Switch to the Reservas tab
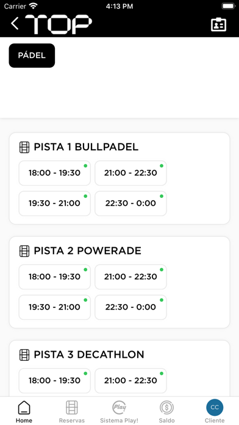This screenshot has height=425, width=239. click(x=72, y=412)
